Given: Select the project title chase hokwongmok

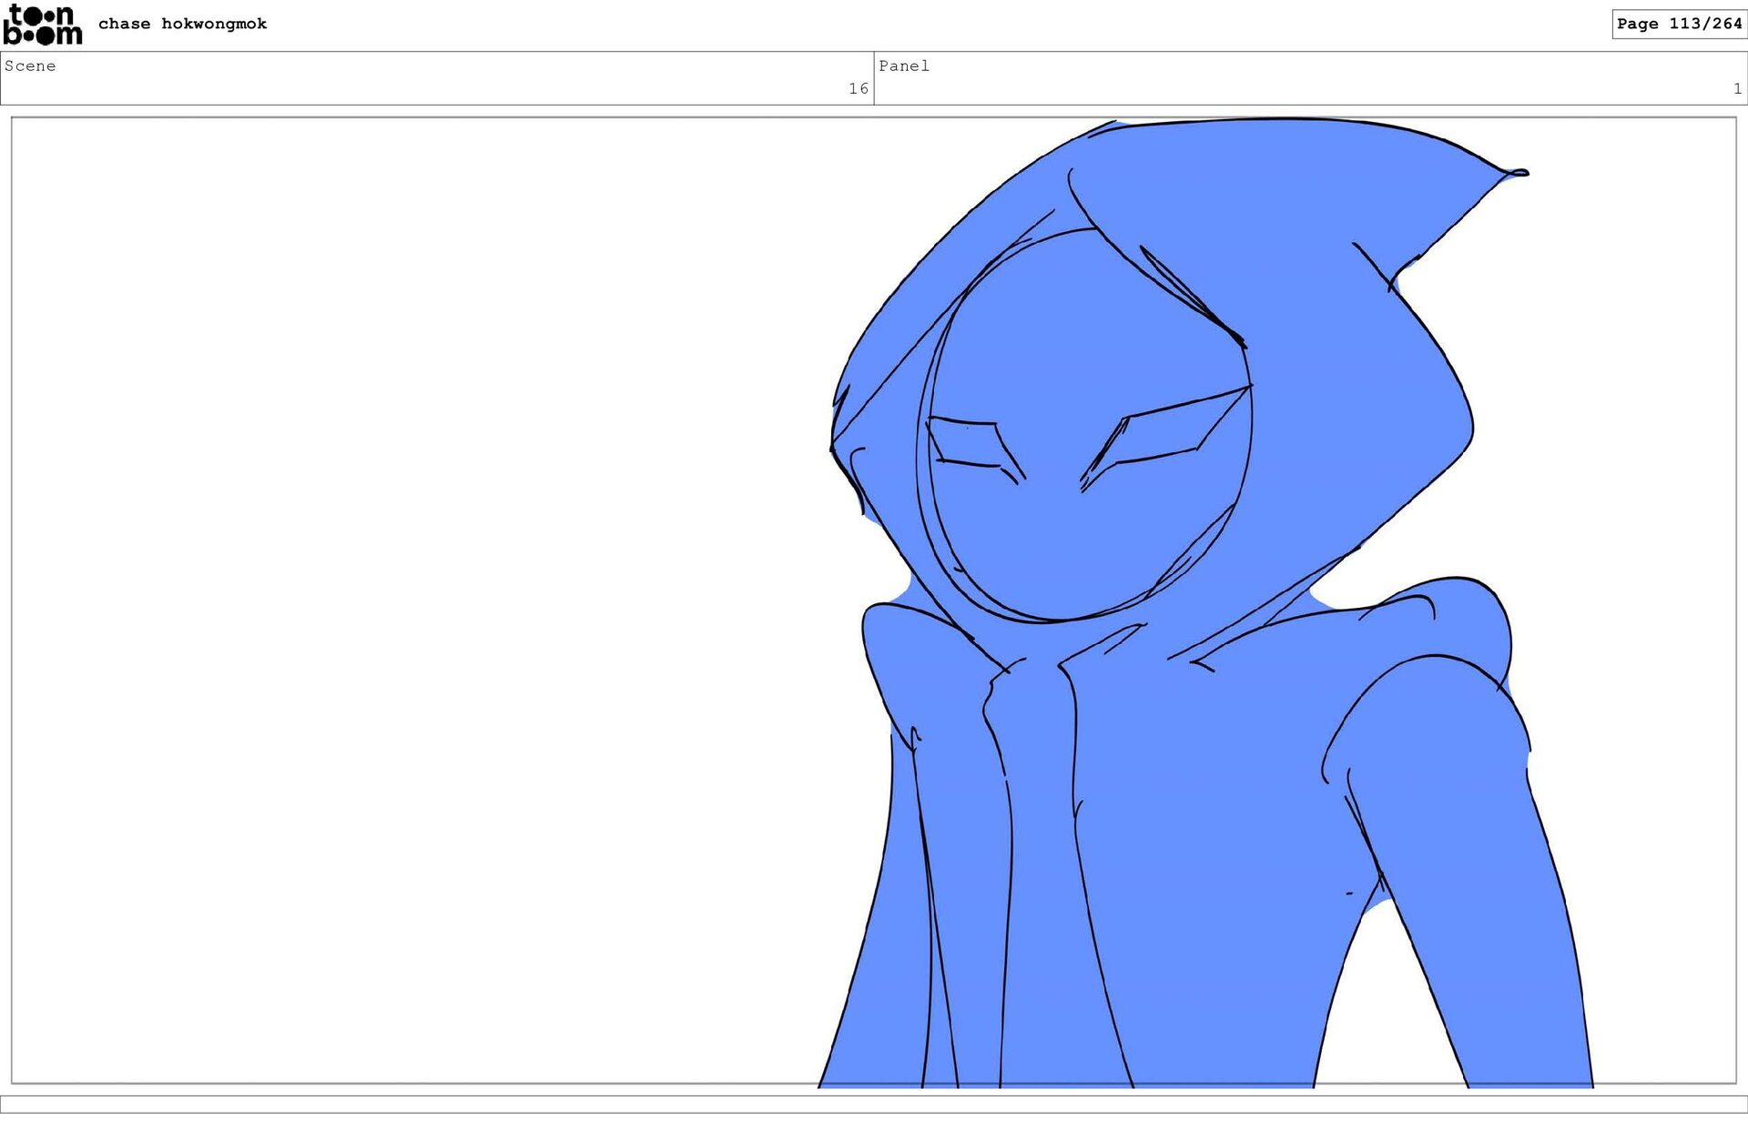Looking at the screenshot, I should pyautogui.click(x=182, y=24).
